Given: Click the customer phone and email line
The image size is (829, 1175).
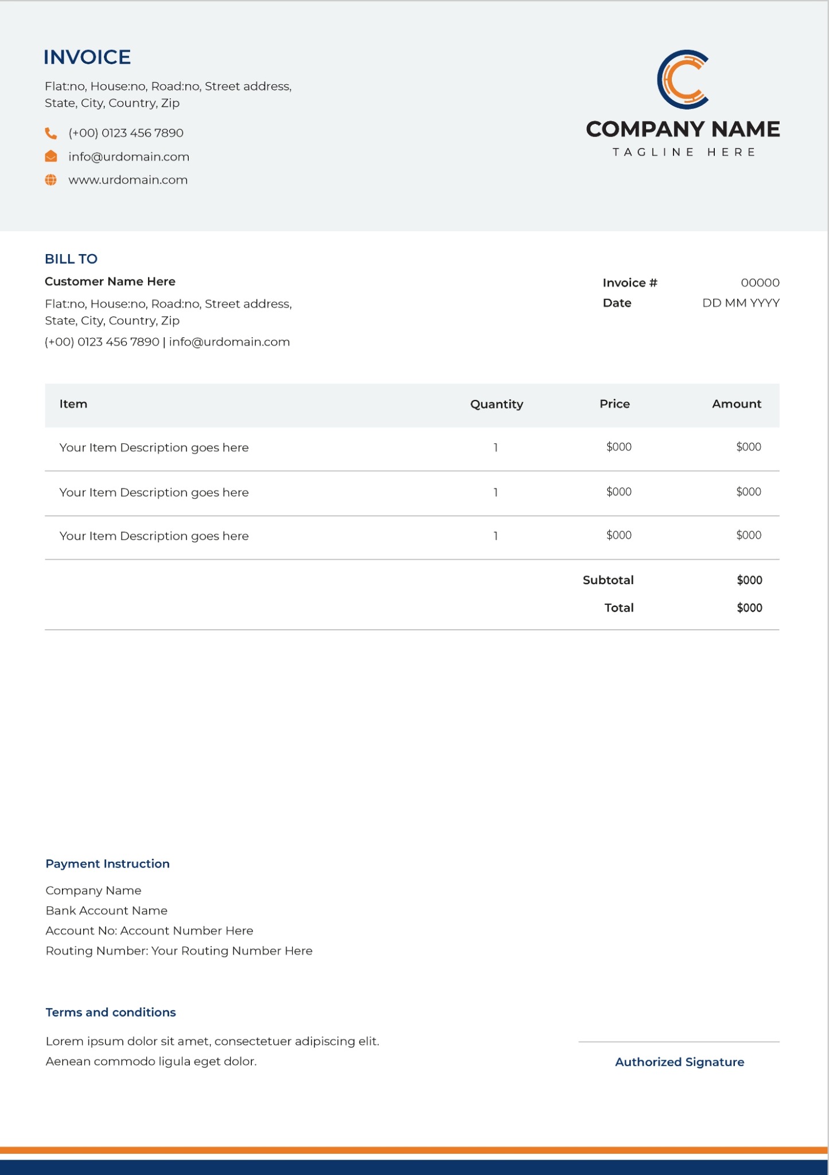Looking at the screenshot, I should click(x=168, y=342).
